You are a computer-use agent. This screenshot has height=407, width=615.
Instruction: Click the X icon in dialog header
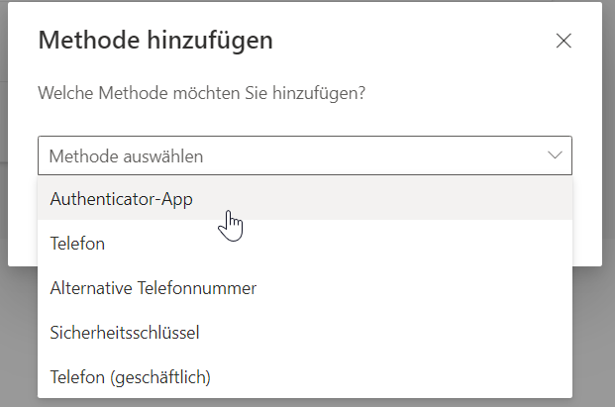coord(564,41)
